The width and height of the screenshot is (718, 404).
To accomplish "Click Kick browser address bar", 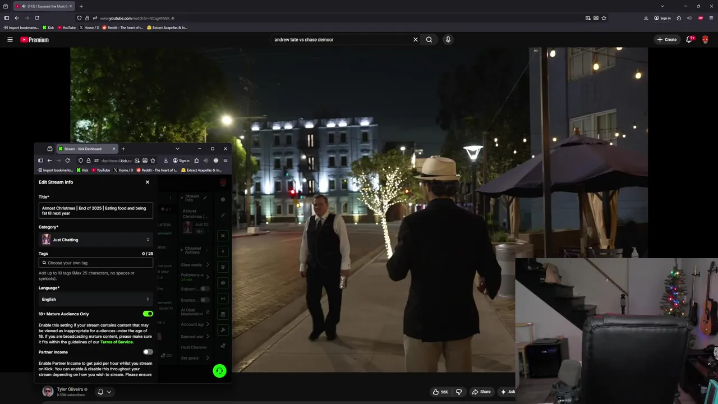I will (117, 160).
